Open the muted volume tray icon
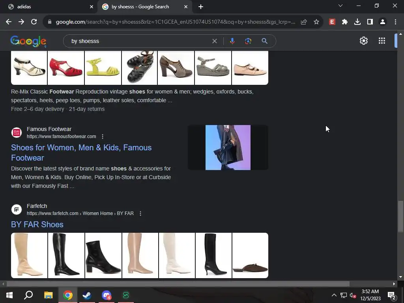Screen dimensions: 404x303 [x=353, y=295]
